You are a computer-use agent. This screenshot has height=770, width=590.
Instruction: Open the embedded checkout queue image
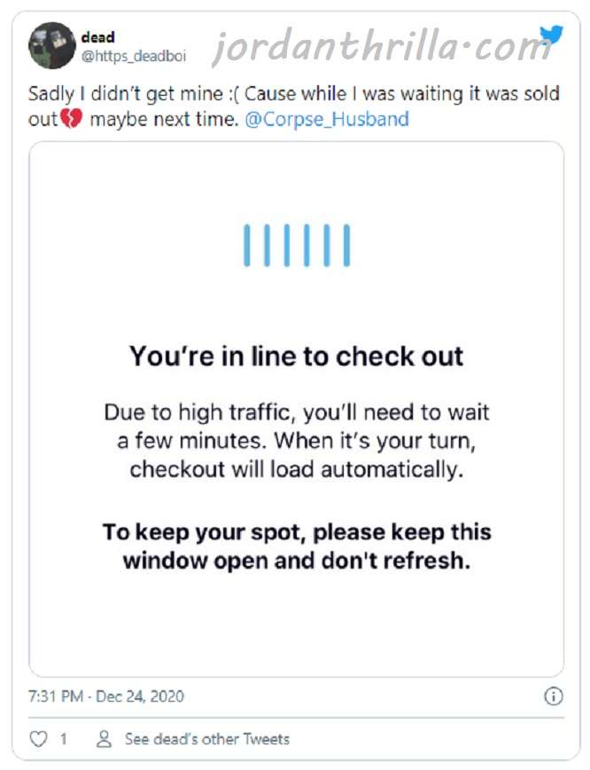point(296,409)
